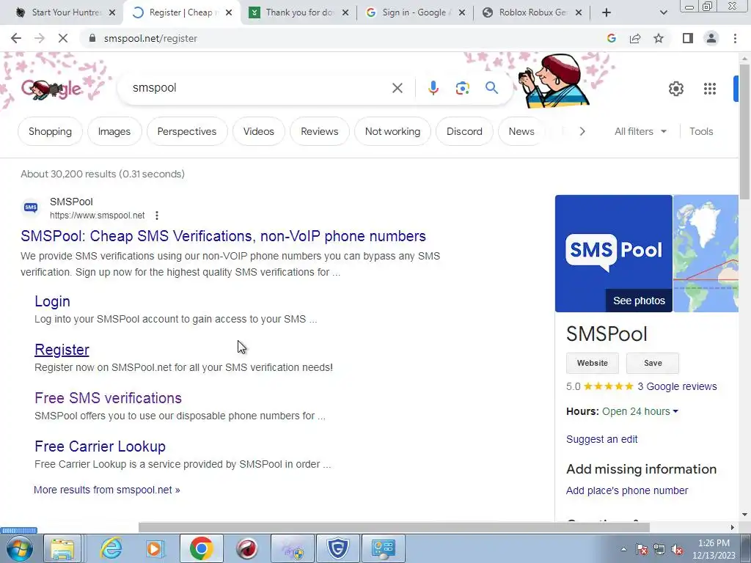Click into the Google search box
751x563 pixels.
click(259, 88)
